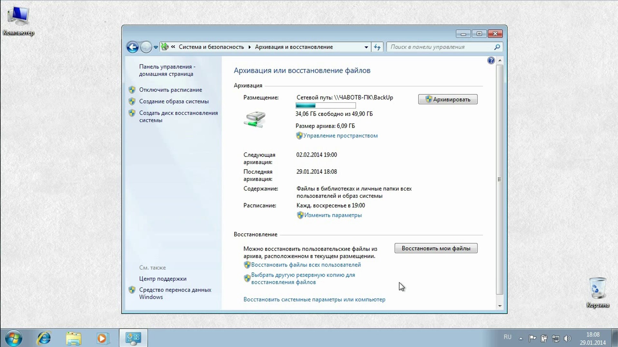Click last backup date '29.01.2014 18:08'

(317, 172)
